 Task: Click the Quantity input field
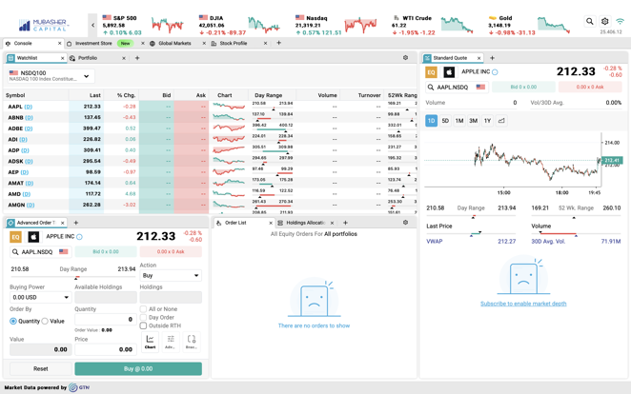click(104, 320)
